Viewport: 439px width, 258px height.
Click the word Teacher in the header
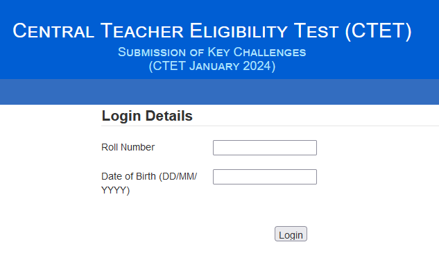coord(142,31)
